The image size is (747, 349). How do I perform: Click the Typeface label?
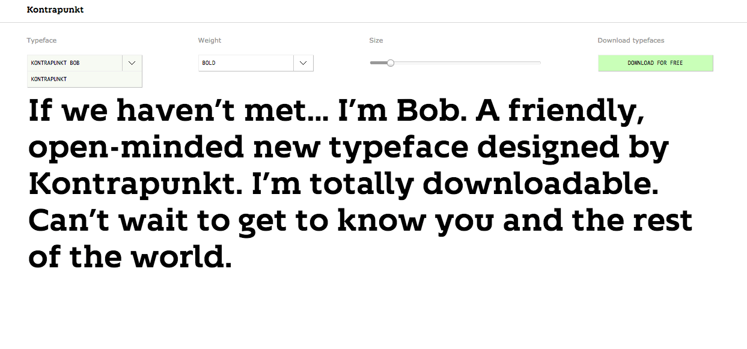pyautogui.click(x=41, y=41)
